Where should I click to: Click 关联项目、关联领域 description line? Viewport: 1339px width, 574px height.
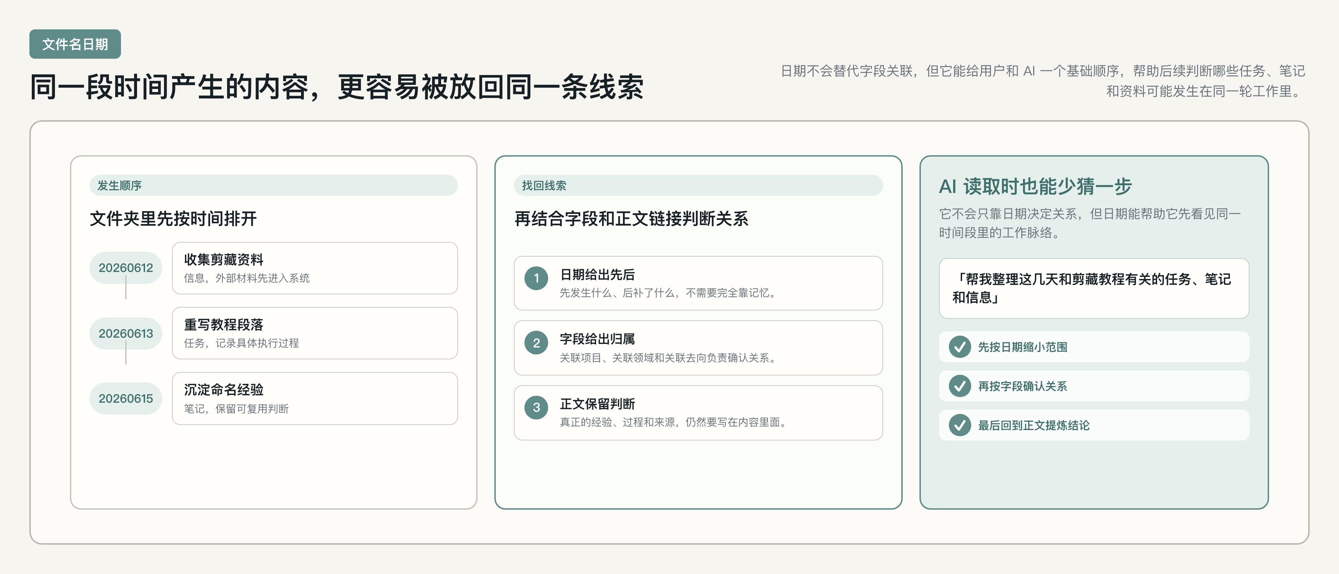[x=668, y=358]
